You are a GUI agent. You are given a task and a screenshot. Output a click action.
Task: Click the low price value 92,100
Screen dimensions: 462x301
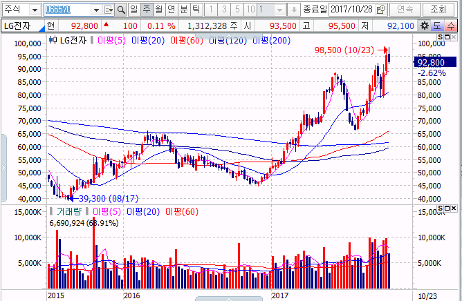[400, 26]
